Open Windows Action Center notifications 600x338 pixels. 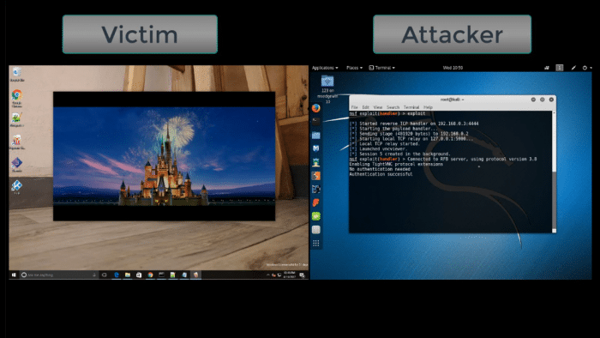coord(302,275)
